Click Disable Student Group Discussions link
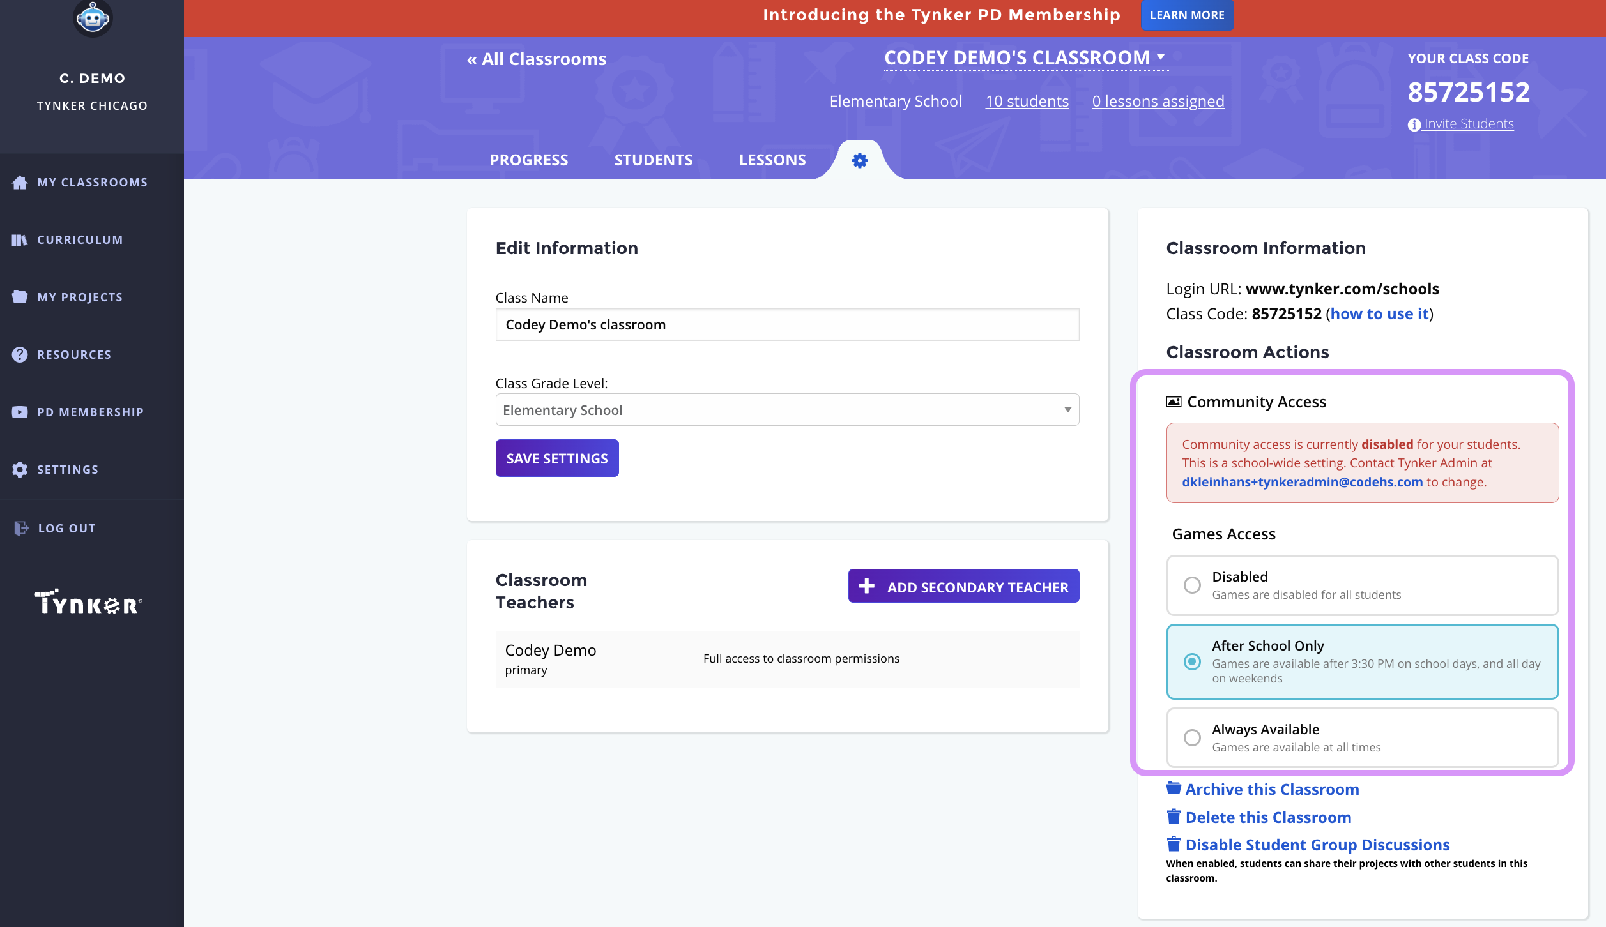 1317,845
